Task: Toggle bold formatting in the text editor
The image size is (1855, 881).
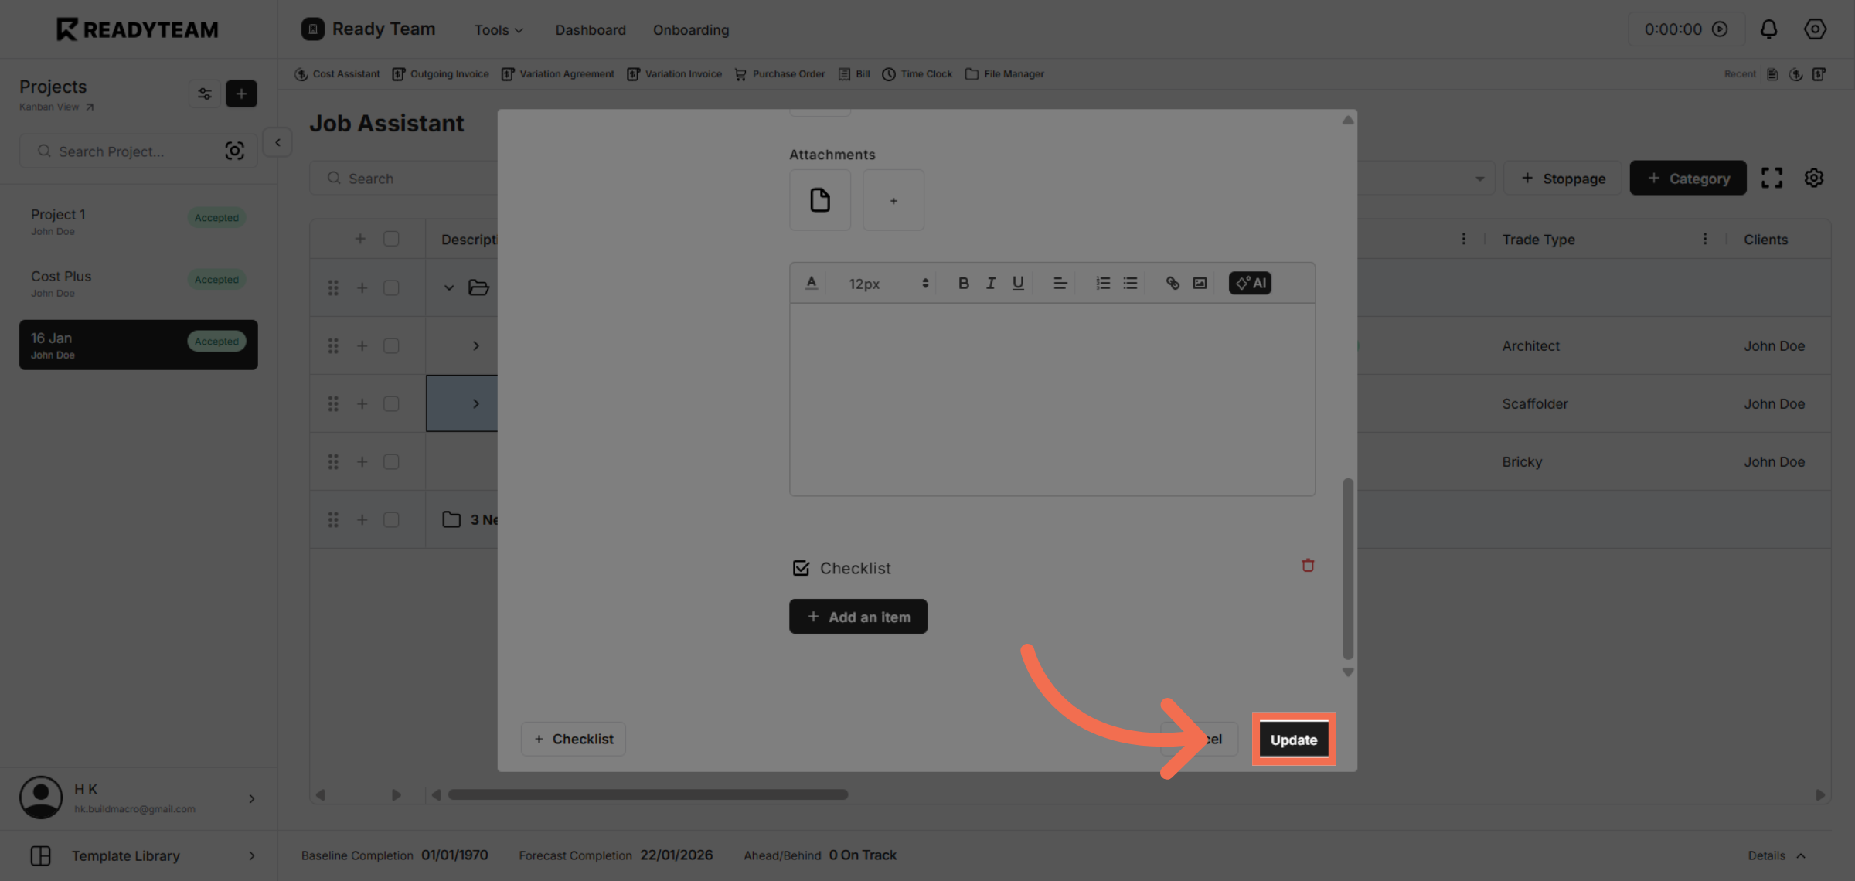Action: [963, 283]
